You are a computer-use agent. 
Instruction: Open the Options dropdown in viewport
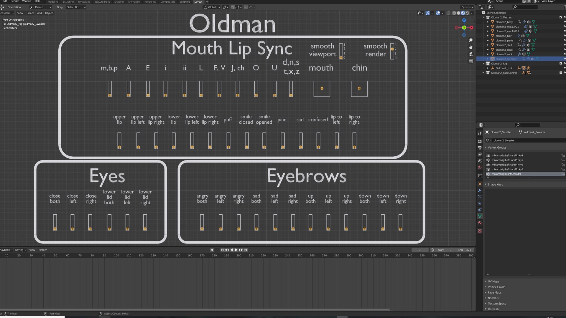[x=467, y=7]
